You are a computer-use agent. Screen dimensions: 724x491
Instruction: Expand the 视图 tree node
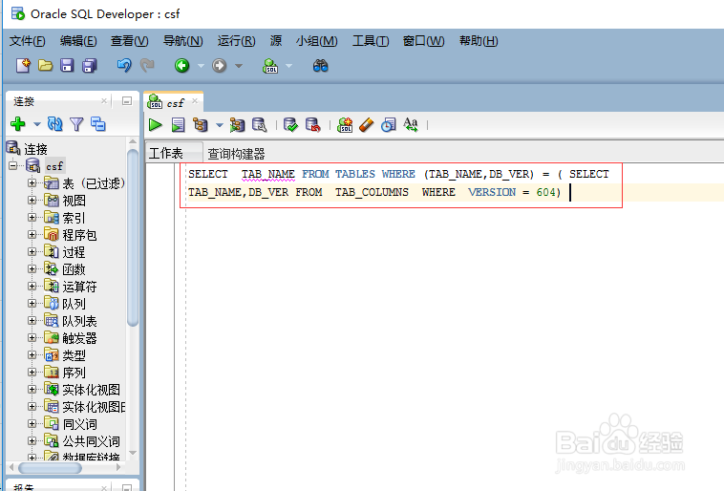point(32,200)
